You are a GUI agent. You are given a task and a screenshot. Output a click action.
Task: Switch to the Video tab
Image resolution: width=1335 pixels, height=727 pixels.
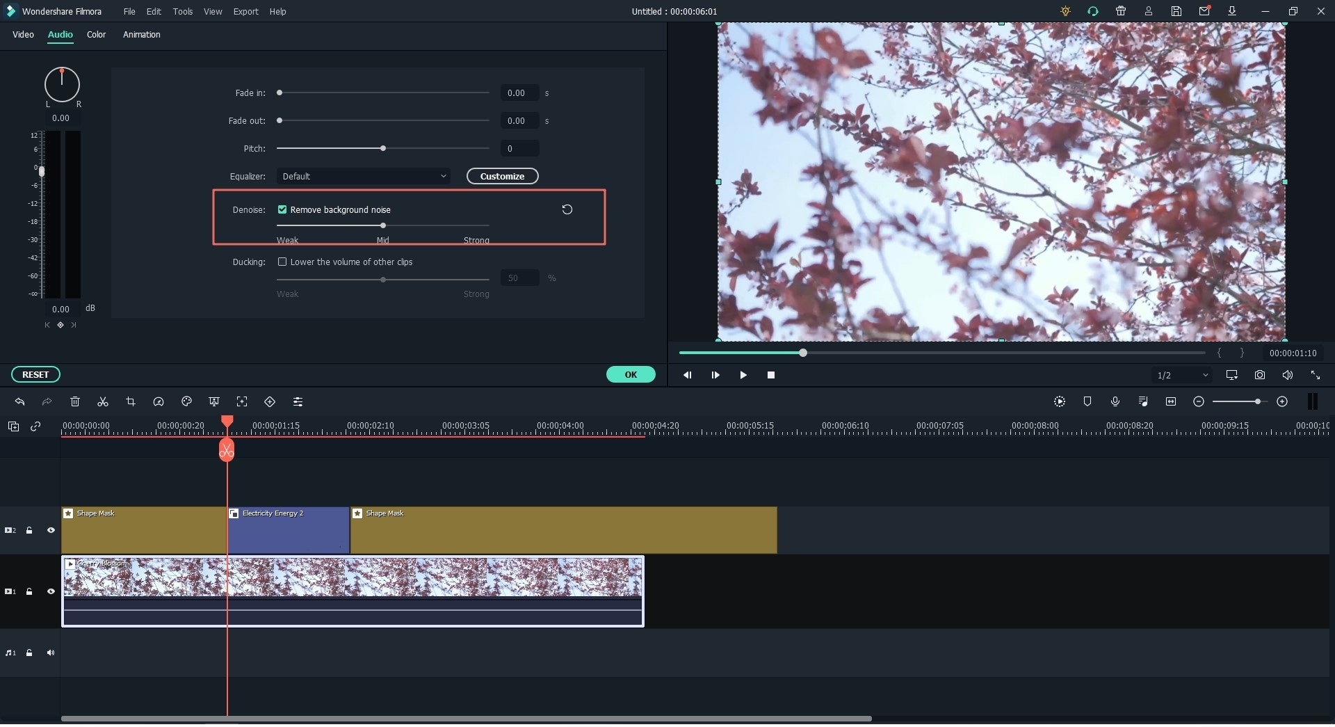click(23, 34)
